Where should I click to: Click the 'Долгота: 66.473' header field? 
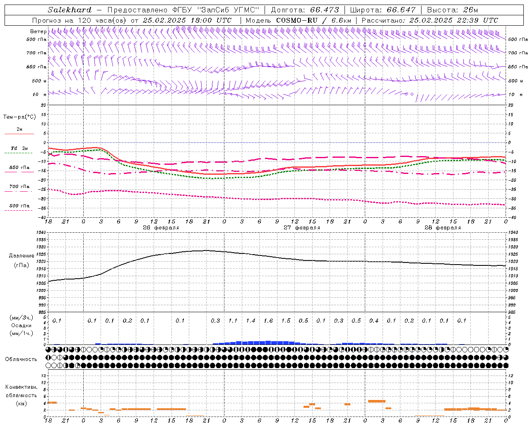click(x=304, y=10)
